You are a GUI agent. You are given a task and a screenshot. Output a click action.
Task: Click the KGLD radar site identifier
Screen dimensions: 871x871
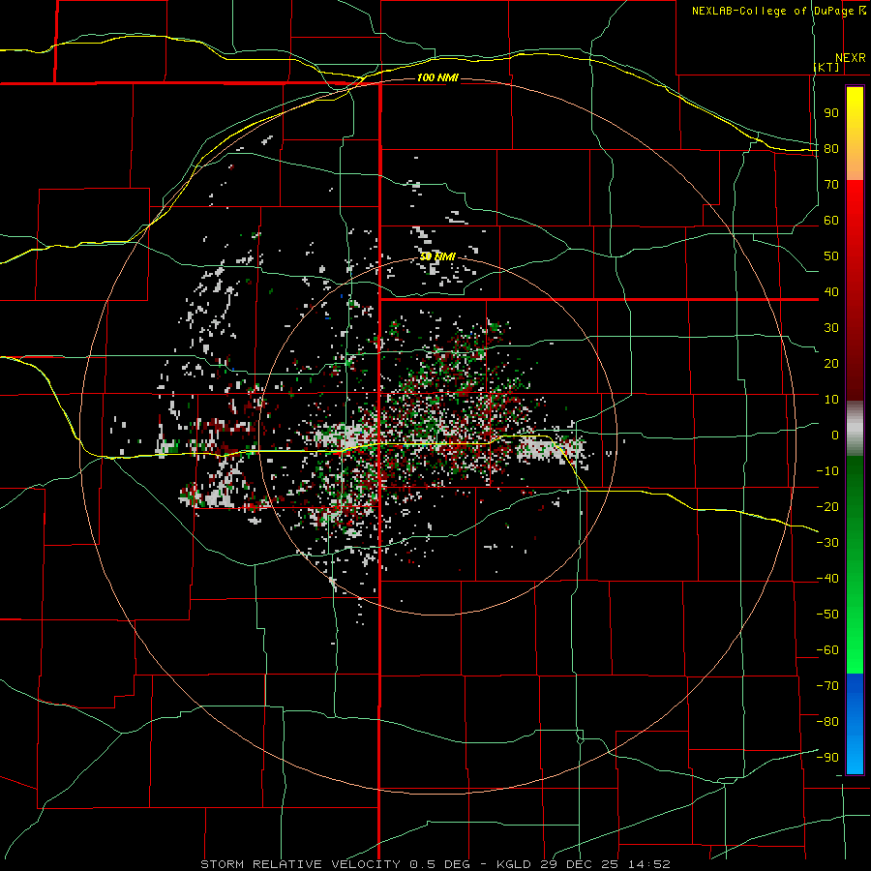513,864
